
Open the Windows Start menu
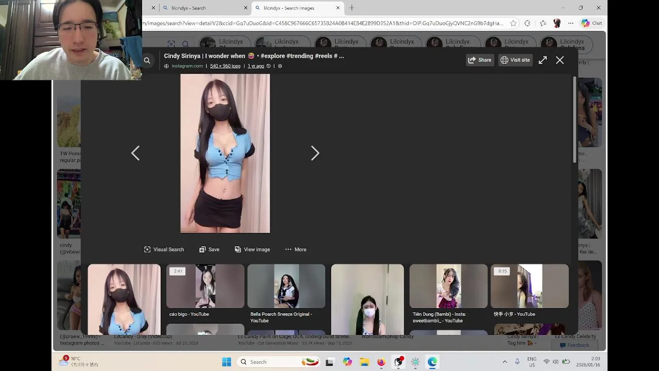coord(227,362)
